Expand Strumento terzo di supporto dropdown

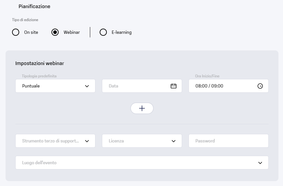click(55, 141)
